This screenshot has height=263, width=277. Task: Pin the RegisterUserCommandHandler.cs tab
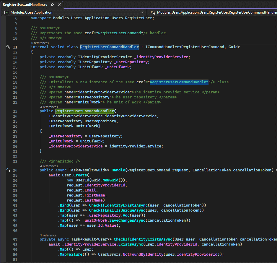pos(52,5)
